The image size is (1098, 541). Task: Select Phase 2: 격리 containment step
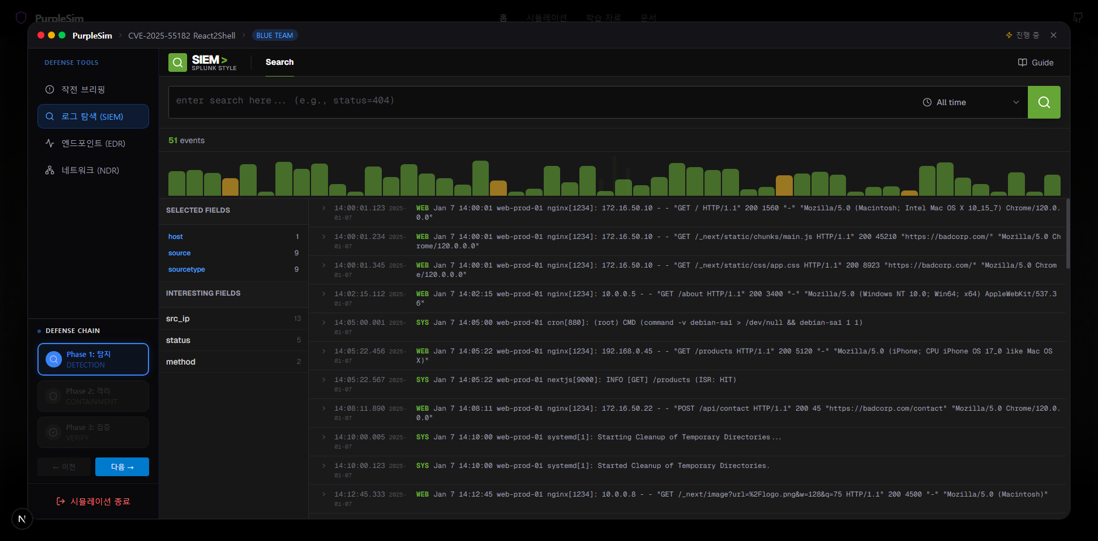(x=93, y=396)
